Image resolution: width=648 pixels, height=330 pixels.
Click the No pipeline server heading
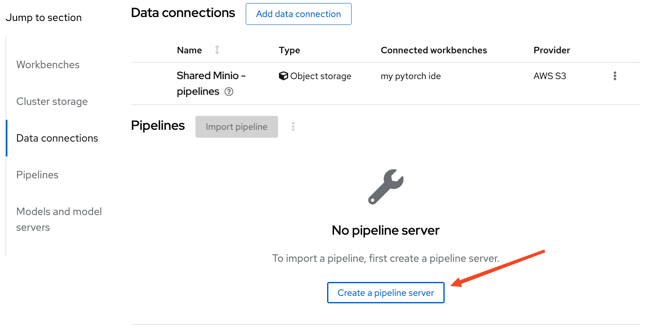tap(386, 230)
